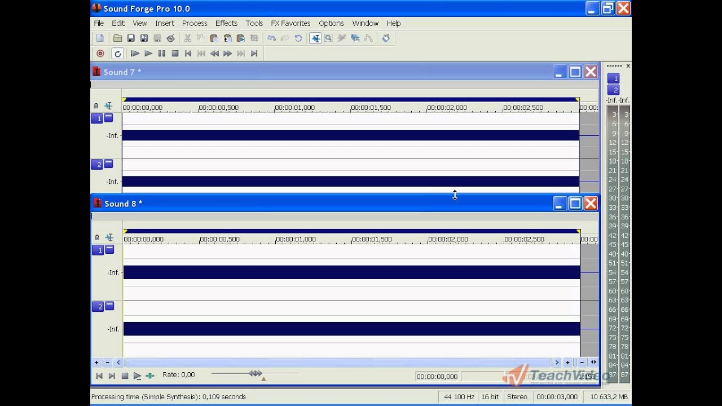Open the Options menu
Image resolution: width=722 pixels, height=406 pixels.
pyautogui.click(x=331, y=23)
